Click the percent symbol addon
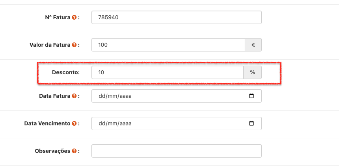The height and width of the screenshot is (167, 339). (x=253, y=72)
